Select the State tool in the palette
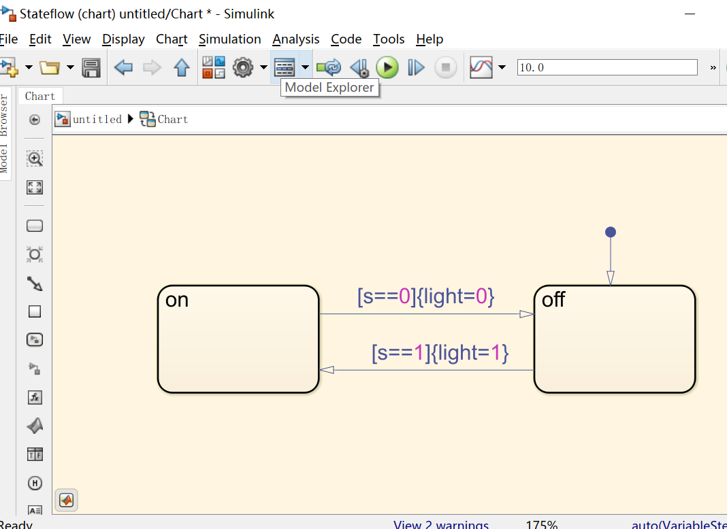Screen dimensions: 727x529 pos(35,225)
